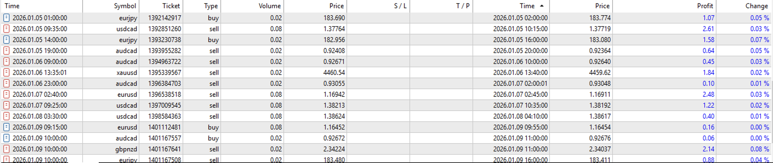Click the order icon for audcad buy 1401167557
Viewport: 773px width, 163px height.
6,138
